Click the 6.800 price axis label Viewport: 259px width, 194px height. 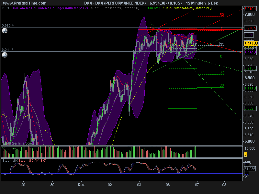pyautogui.click(x=250, y=141)
